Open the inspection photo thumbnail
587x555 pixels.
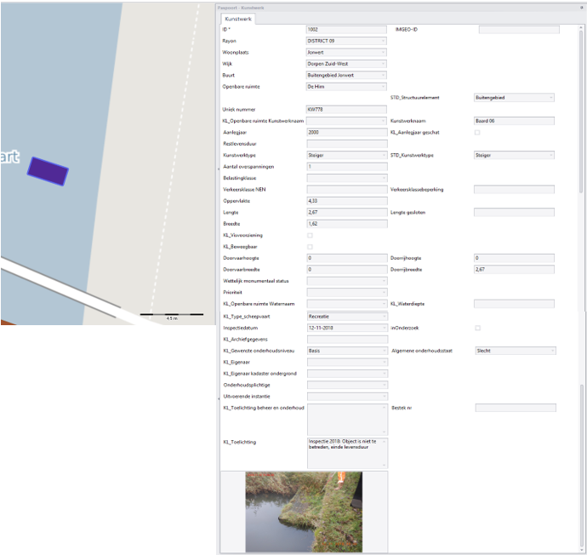[304, 512]
